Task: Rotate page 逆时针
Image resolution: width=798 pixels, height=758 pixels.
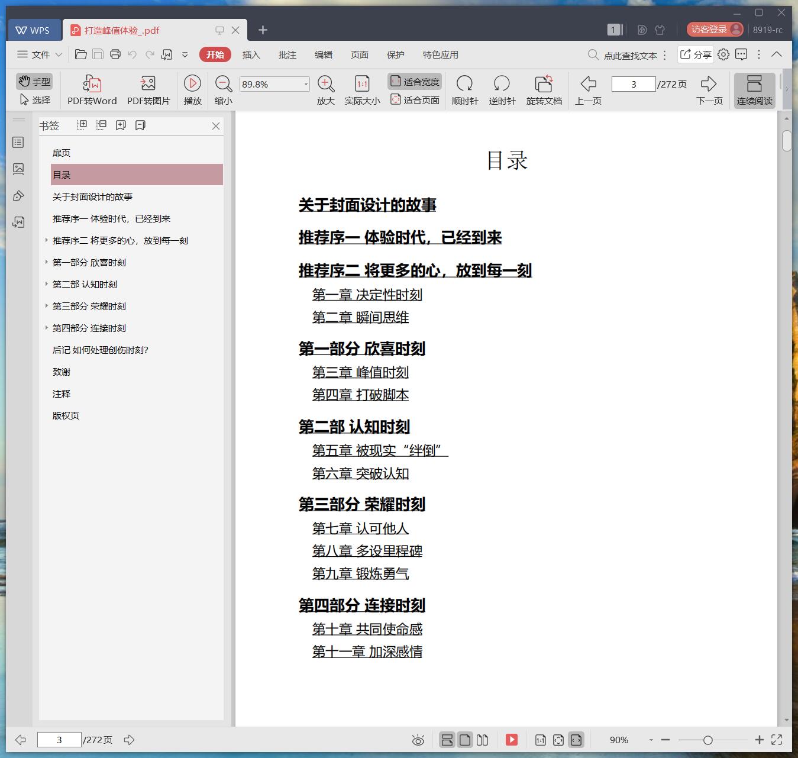Action: 502,91
